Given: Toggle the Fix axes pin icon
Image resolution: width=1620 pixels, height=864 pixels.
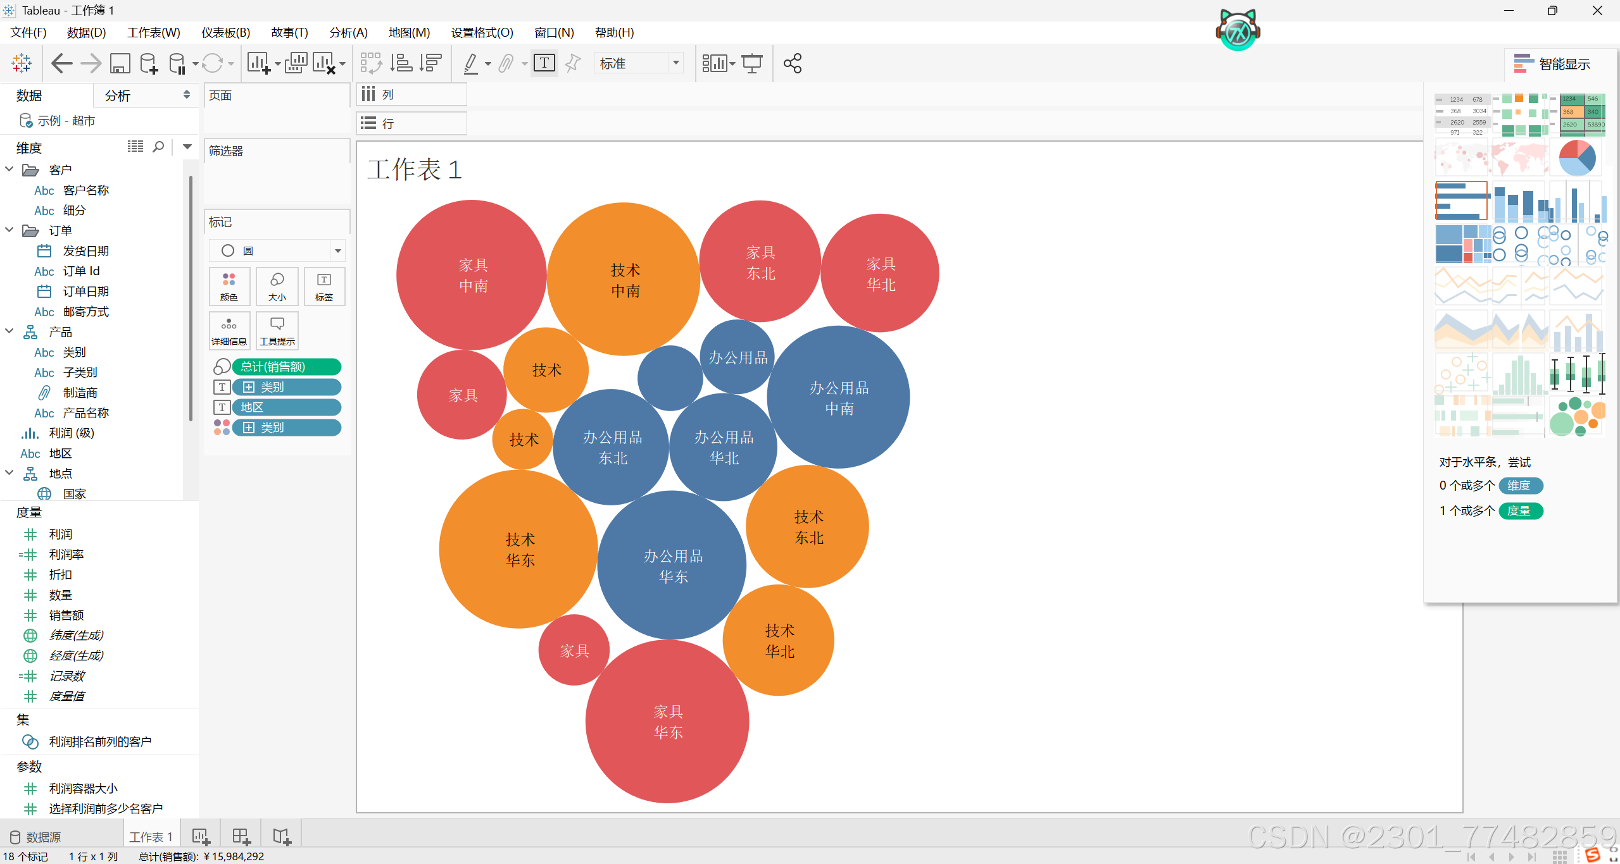Looking at the screenshot, I should tap(572, 63).
